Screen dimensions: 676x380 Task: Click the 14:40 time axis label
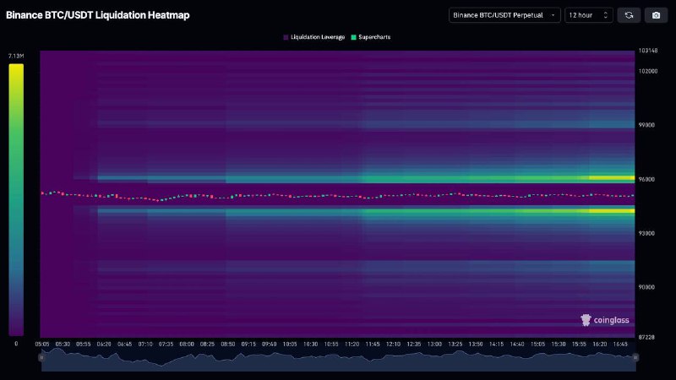(x=517, y=345)
